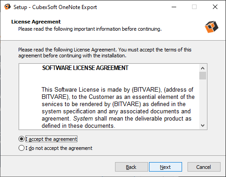226x177 pixels.
Task: Select the "I do not accept the agreement" radio
Action: click(x=21, y=148)
